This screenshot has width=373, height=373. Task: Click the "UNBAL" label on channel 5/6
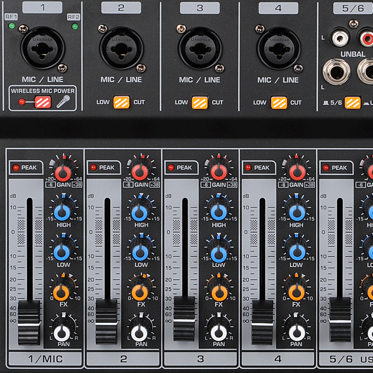tap(353, 54)
